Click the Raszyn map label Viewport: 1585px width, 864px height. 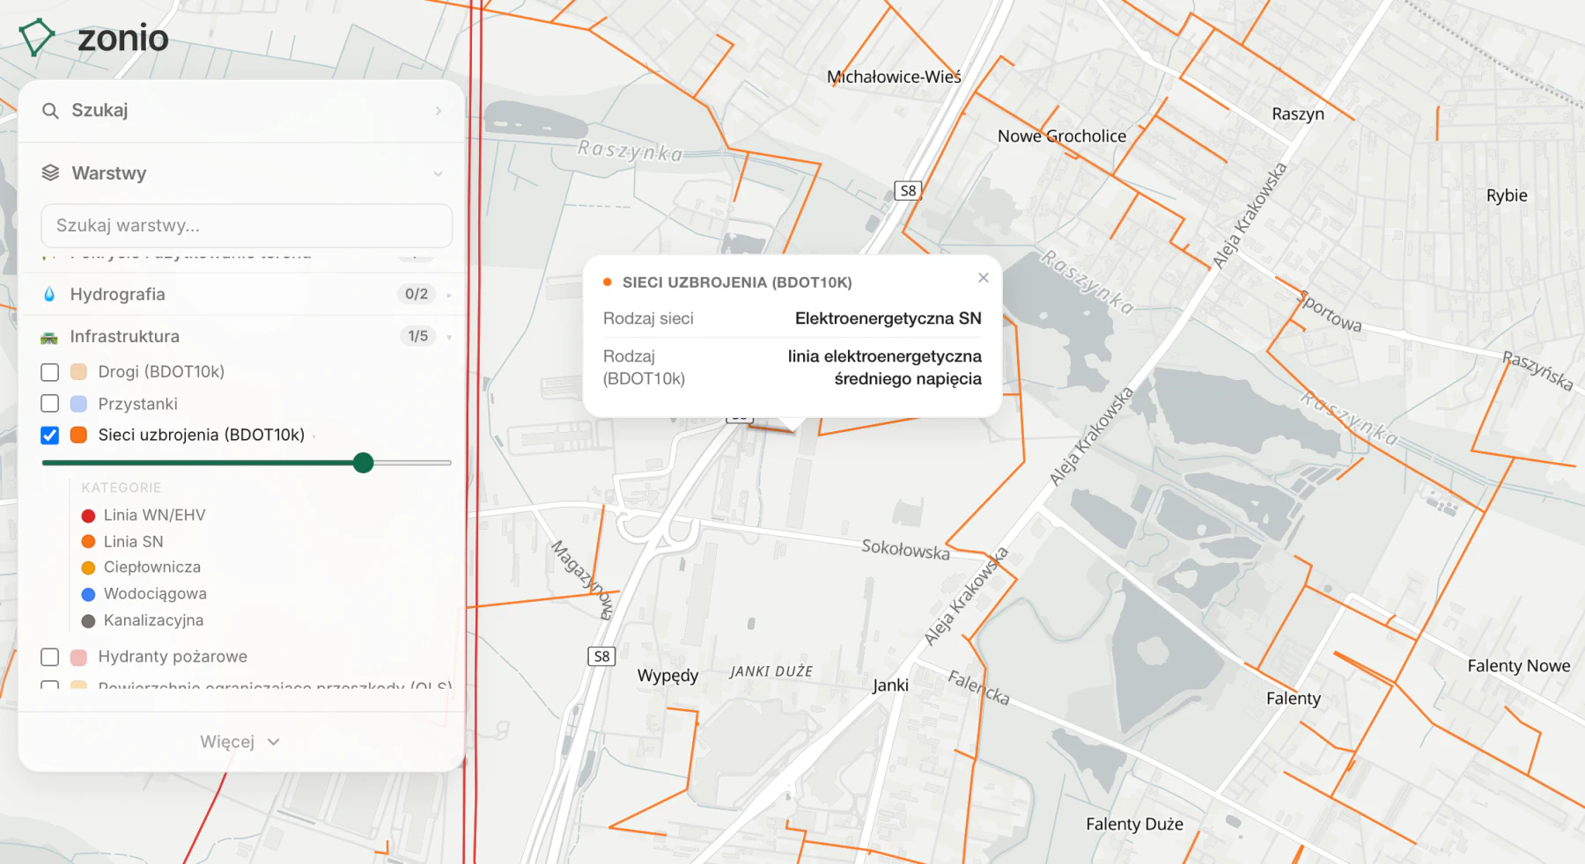[x=1298, y=114]
